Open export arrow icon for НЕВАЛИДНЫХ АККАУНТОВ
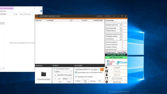 pos(120,34)
